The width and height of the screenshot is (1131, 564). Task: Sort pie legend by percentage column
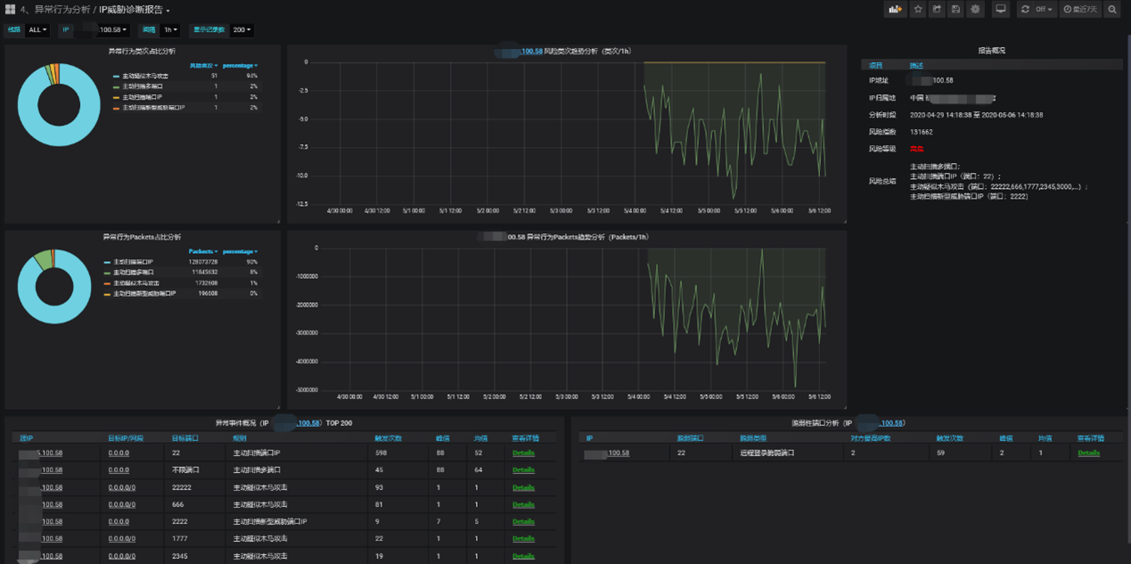pyautogui.click(x=240, y=65)
